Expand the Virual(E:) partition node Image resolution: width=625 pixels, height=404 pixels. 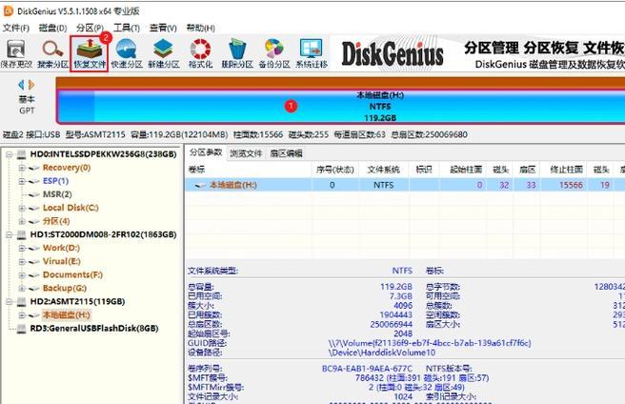click(22, 262)
